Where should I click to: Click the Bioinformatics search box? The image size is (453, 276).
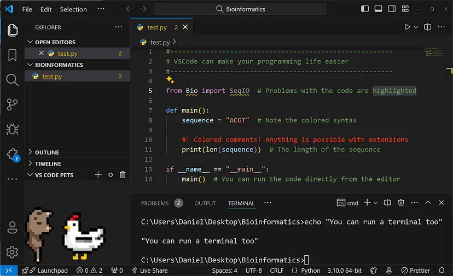point(240,9)
